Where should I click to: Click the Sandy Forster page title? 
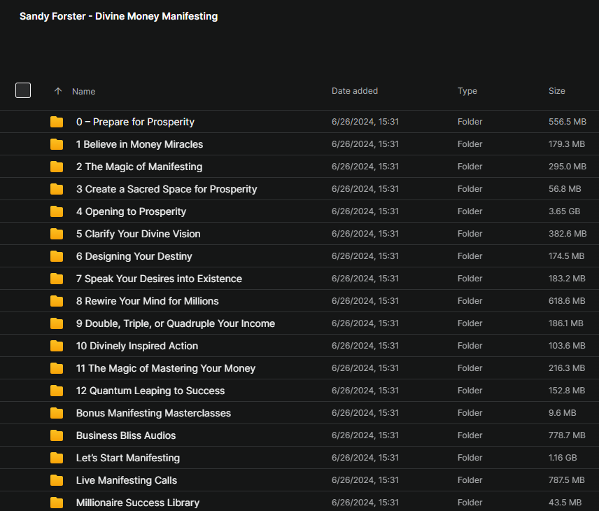pyautogui.click(x=118, y=16)
